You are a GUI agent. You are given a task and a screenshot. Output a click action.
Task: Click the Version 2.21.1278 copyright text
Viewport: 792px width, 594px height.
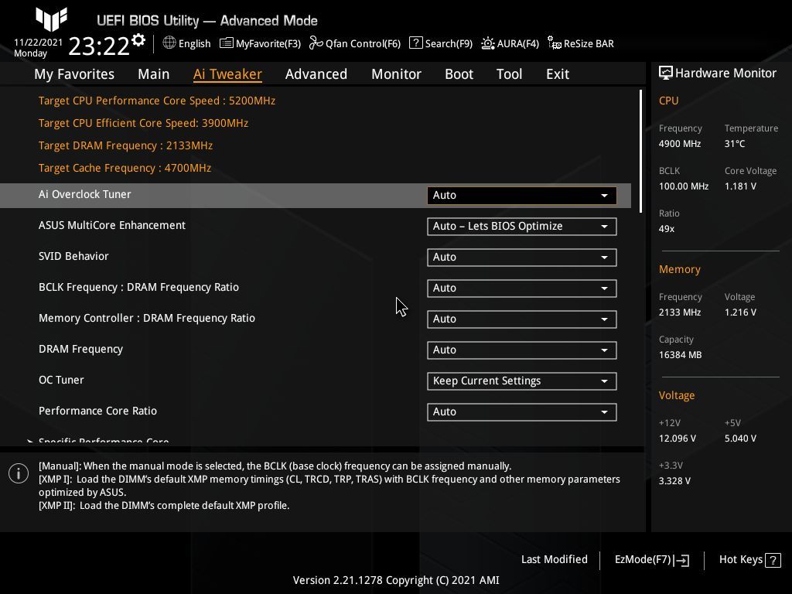click(x=396, y=580)
